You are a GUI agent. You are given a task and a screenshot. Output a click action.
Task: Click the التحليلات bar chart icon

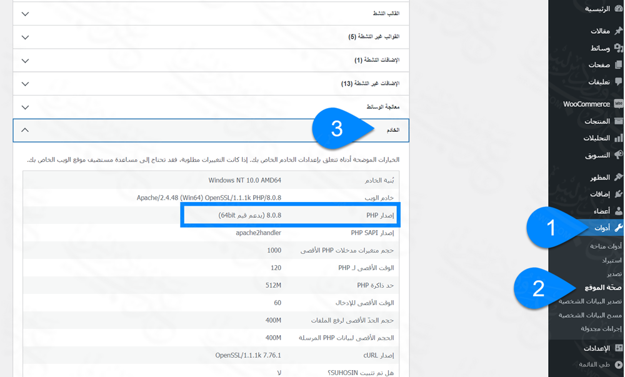(x=618, y=138)
